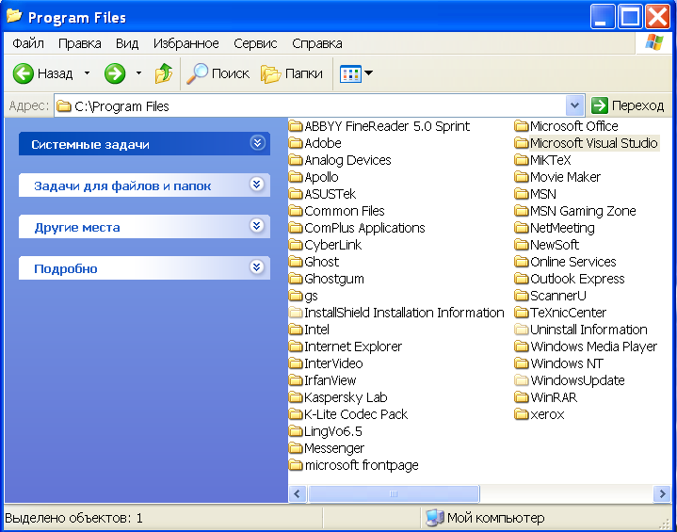
Task: Open the Views dropdown arrow
Action: point(369,73)
